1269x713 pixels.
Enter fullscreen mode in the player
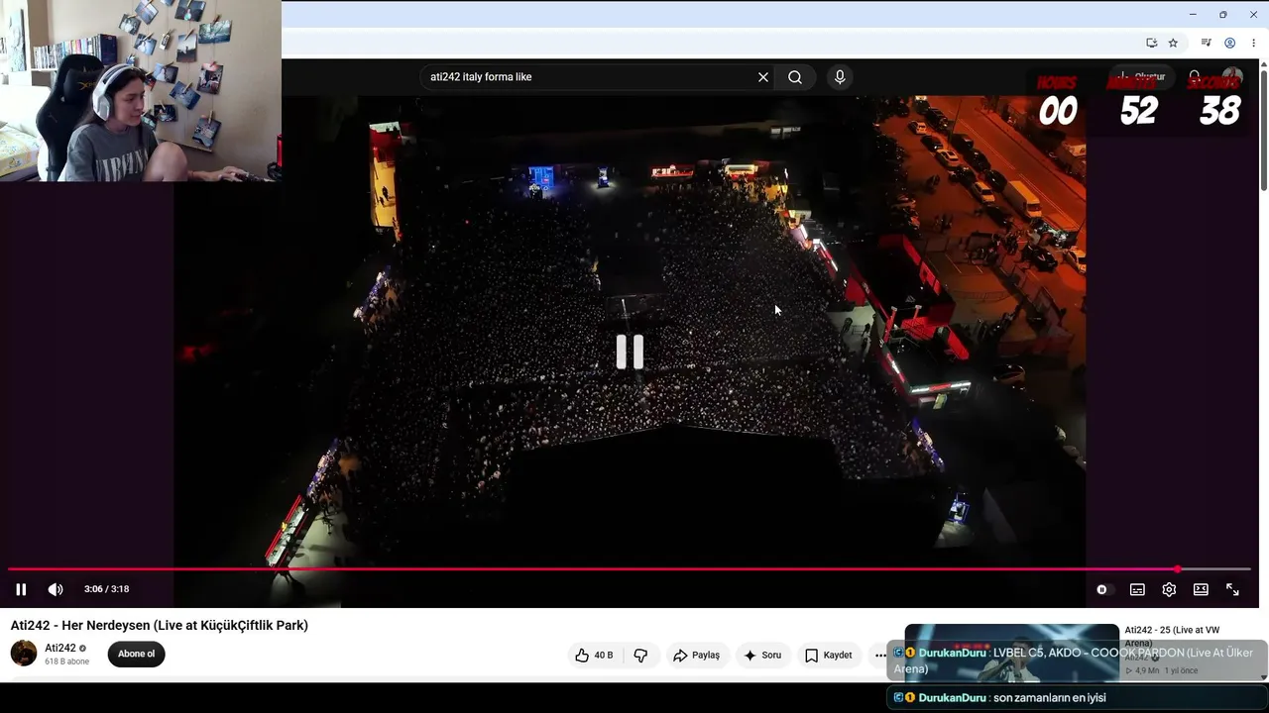tap(1232, 589)
